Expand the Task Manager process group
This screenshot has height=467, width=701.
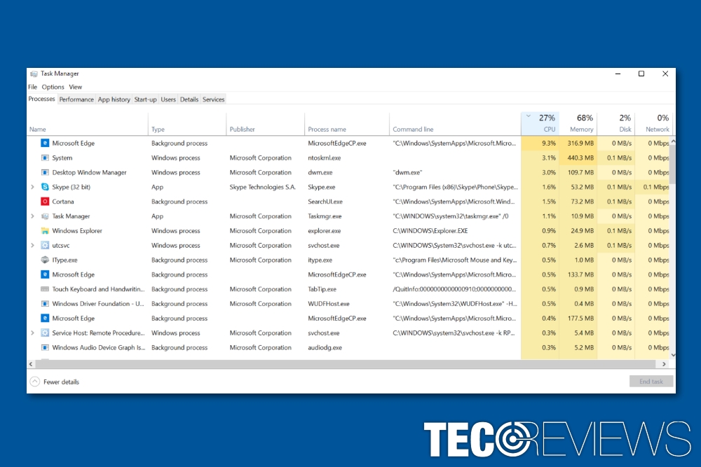pyautogui.click(x=32, y=216)
